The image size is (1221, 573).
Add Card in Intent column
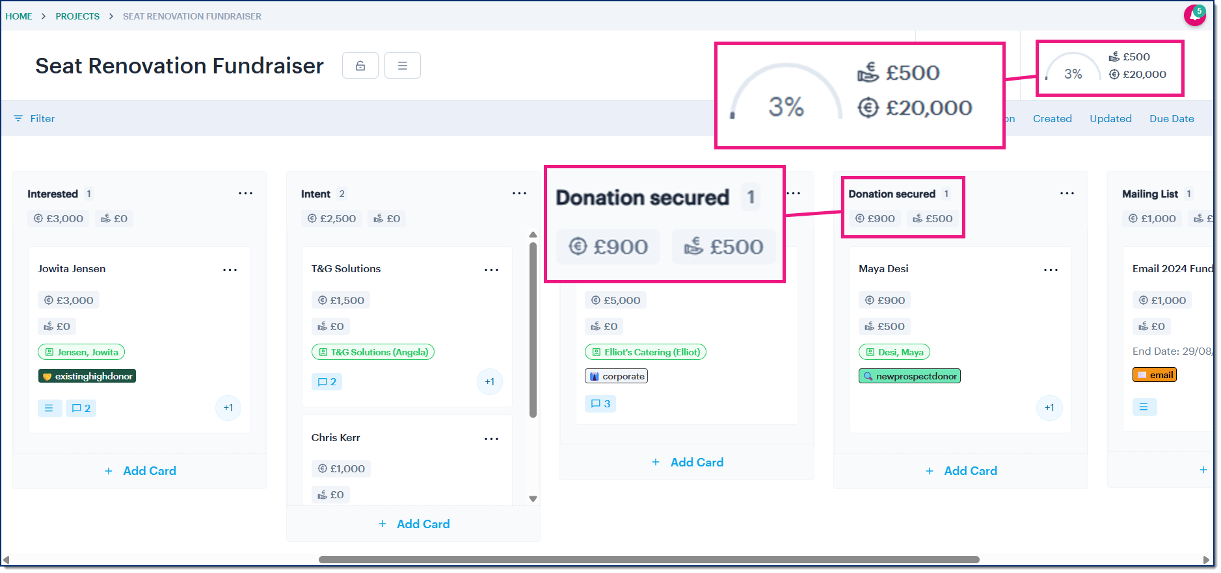coord(414,524)
